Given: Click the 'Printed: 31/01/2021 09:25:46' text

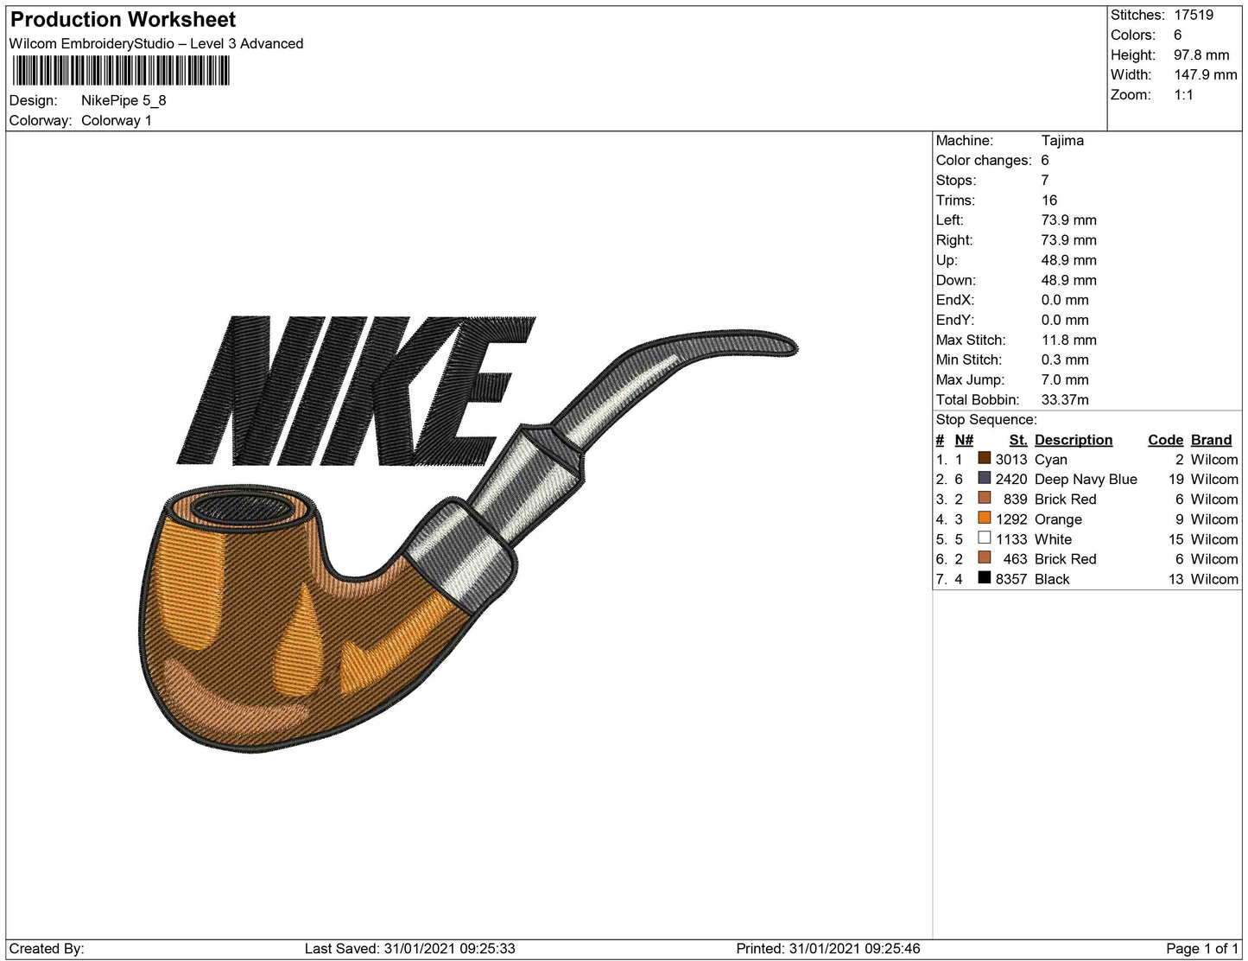Looking at the screenshot, I should pyautogui.click(x=828, y=948).
